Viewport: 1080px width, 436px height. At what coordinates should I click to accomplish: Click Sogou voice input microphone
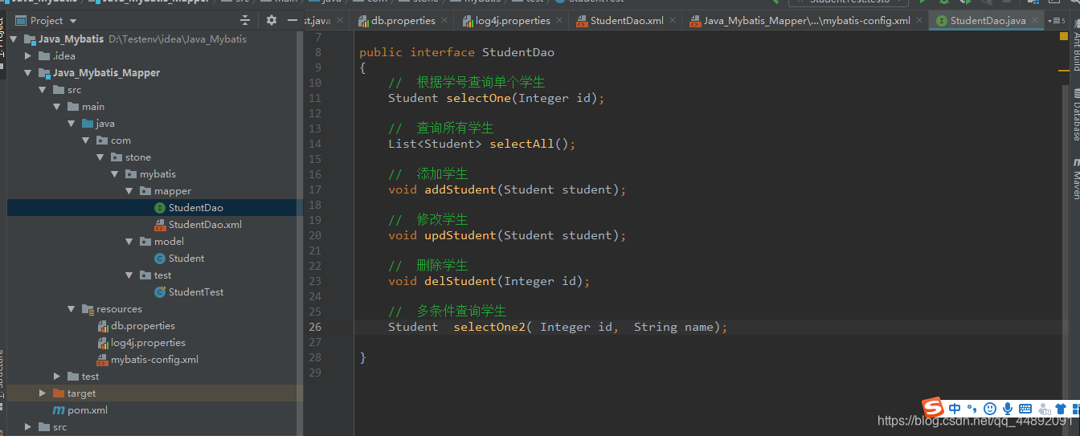(1007, 409)
